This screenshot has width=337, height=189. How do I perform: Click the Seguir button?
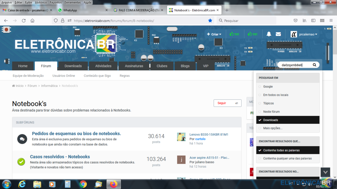(x=227, y=103)
